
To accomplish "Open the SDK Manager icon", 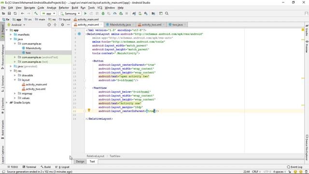I will (x=146, y=14).
